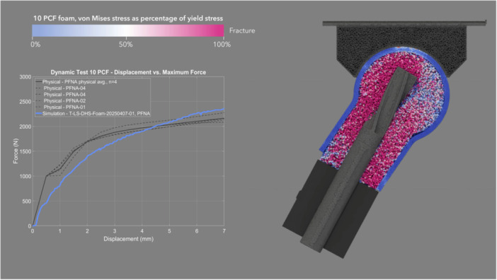The height and width of the screenshot is (280, 497).
Task: Click the 50% label under the color bar
Action: coord(125,45)
